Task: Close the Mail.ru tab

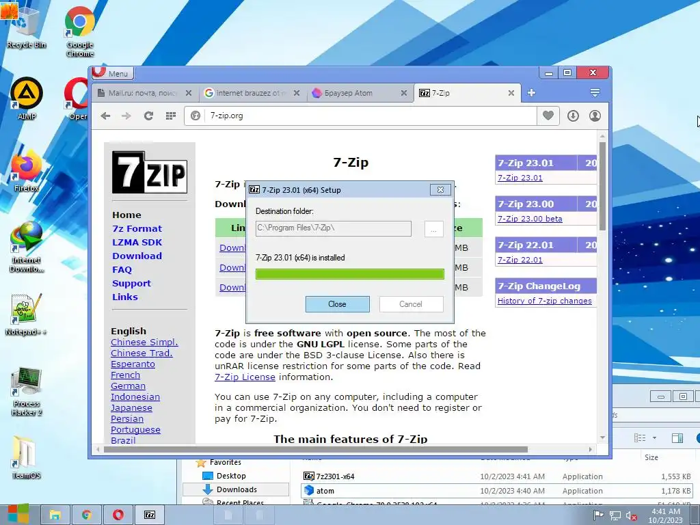Action: click(189, 93)
